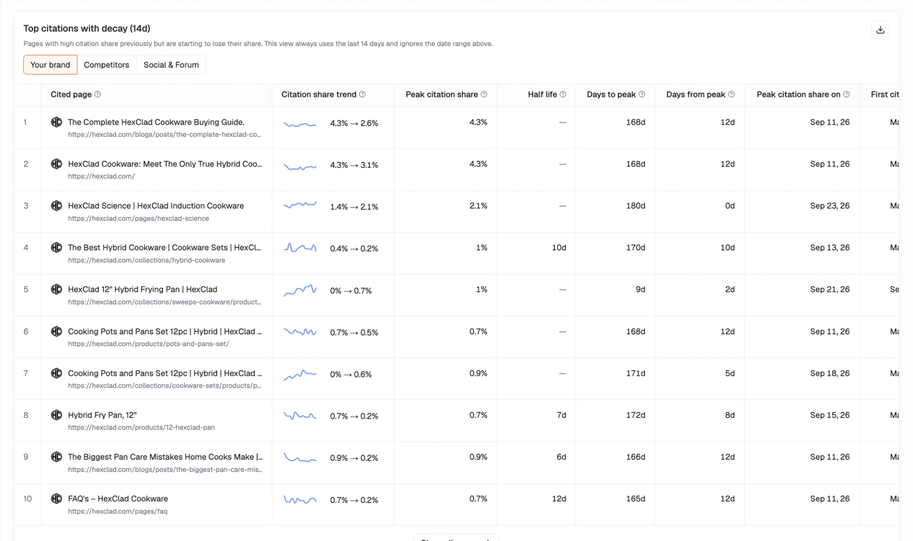913x541 pixels.
Task: Click half life value 10d
Action: (559, 247)
